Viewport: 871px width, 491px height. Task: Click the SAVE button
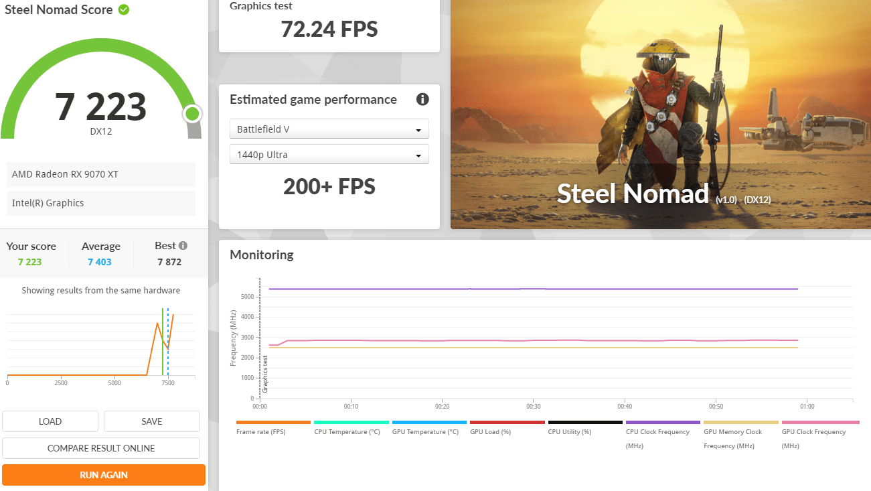pos(152,421)
